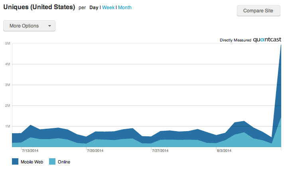The height and width of the screenshot is (169, 284).
Task: Click the Uniques (United States) heading
Action: click(x=39, y=7)
